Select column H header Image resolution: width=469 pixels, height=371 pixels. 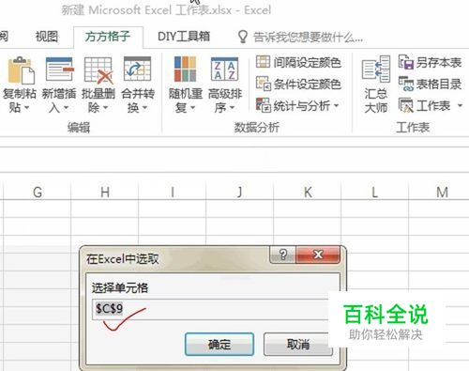tap(105, 192)
